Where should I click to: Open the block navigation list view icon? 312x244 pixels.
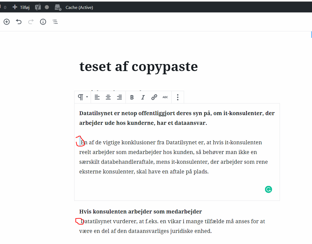(x=55, y=22)
